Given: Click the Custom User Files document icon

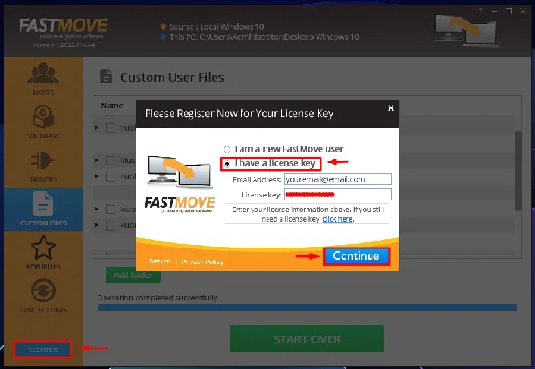Looking at the screenshot, I should point(106,76).
